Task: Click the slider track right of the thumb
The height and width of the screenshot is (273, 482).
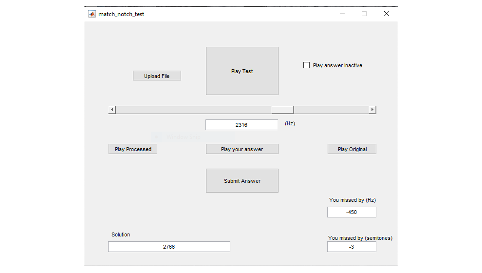Action: (x=332, y=110)
